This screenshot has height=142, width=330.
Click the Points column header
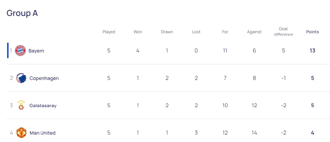coord(312,32)
